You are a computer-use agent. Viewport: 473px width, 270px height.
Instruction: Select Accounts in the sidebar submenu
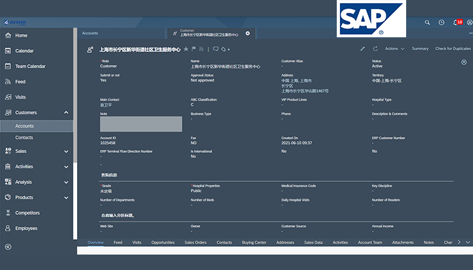click(x=37, y=126)
